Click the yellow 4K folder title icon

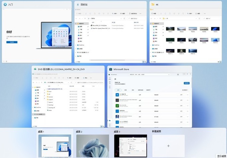(153, 5)
